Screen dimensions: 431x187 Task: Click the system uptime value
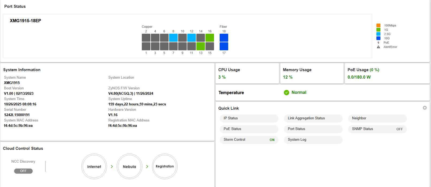click(137, 104)
